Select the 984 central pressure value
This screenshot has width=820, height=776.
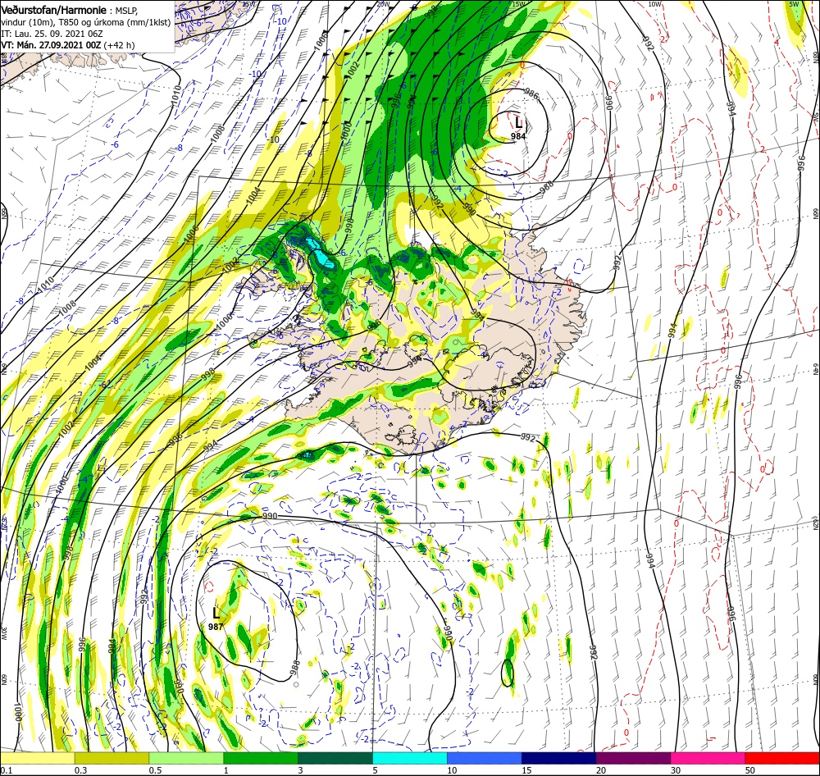[517, 136]
